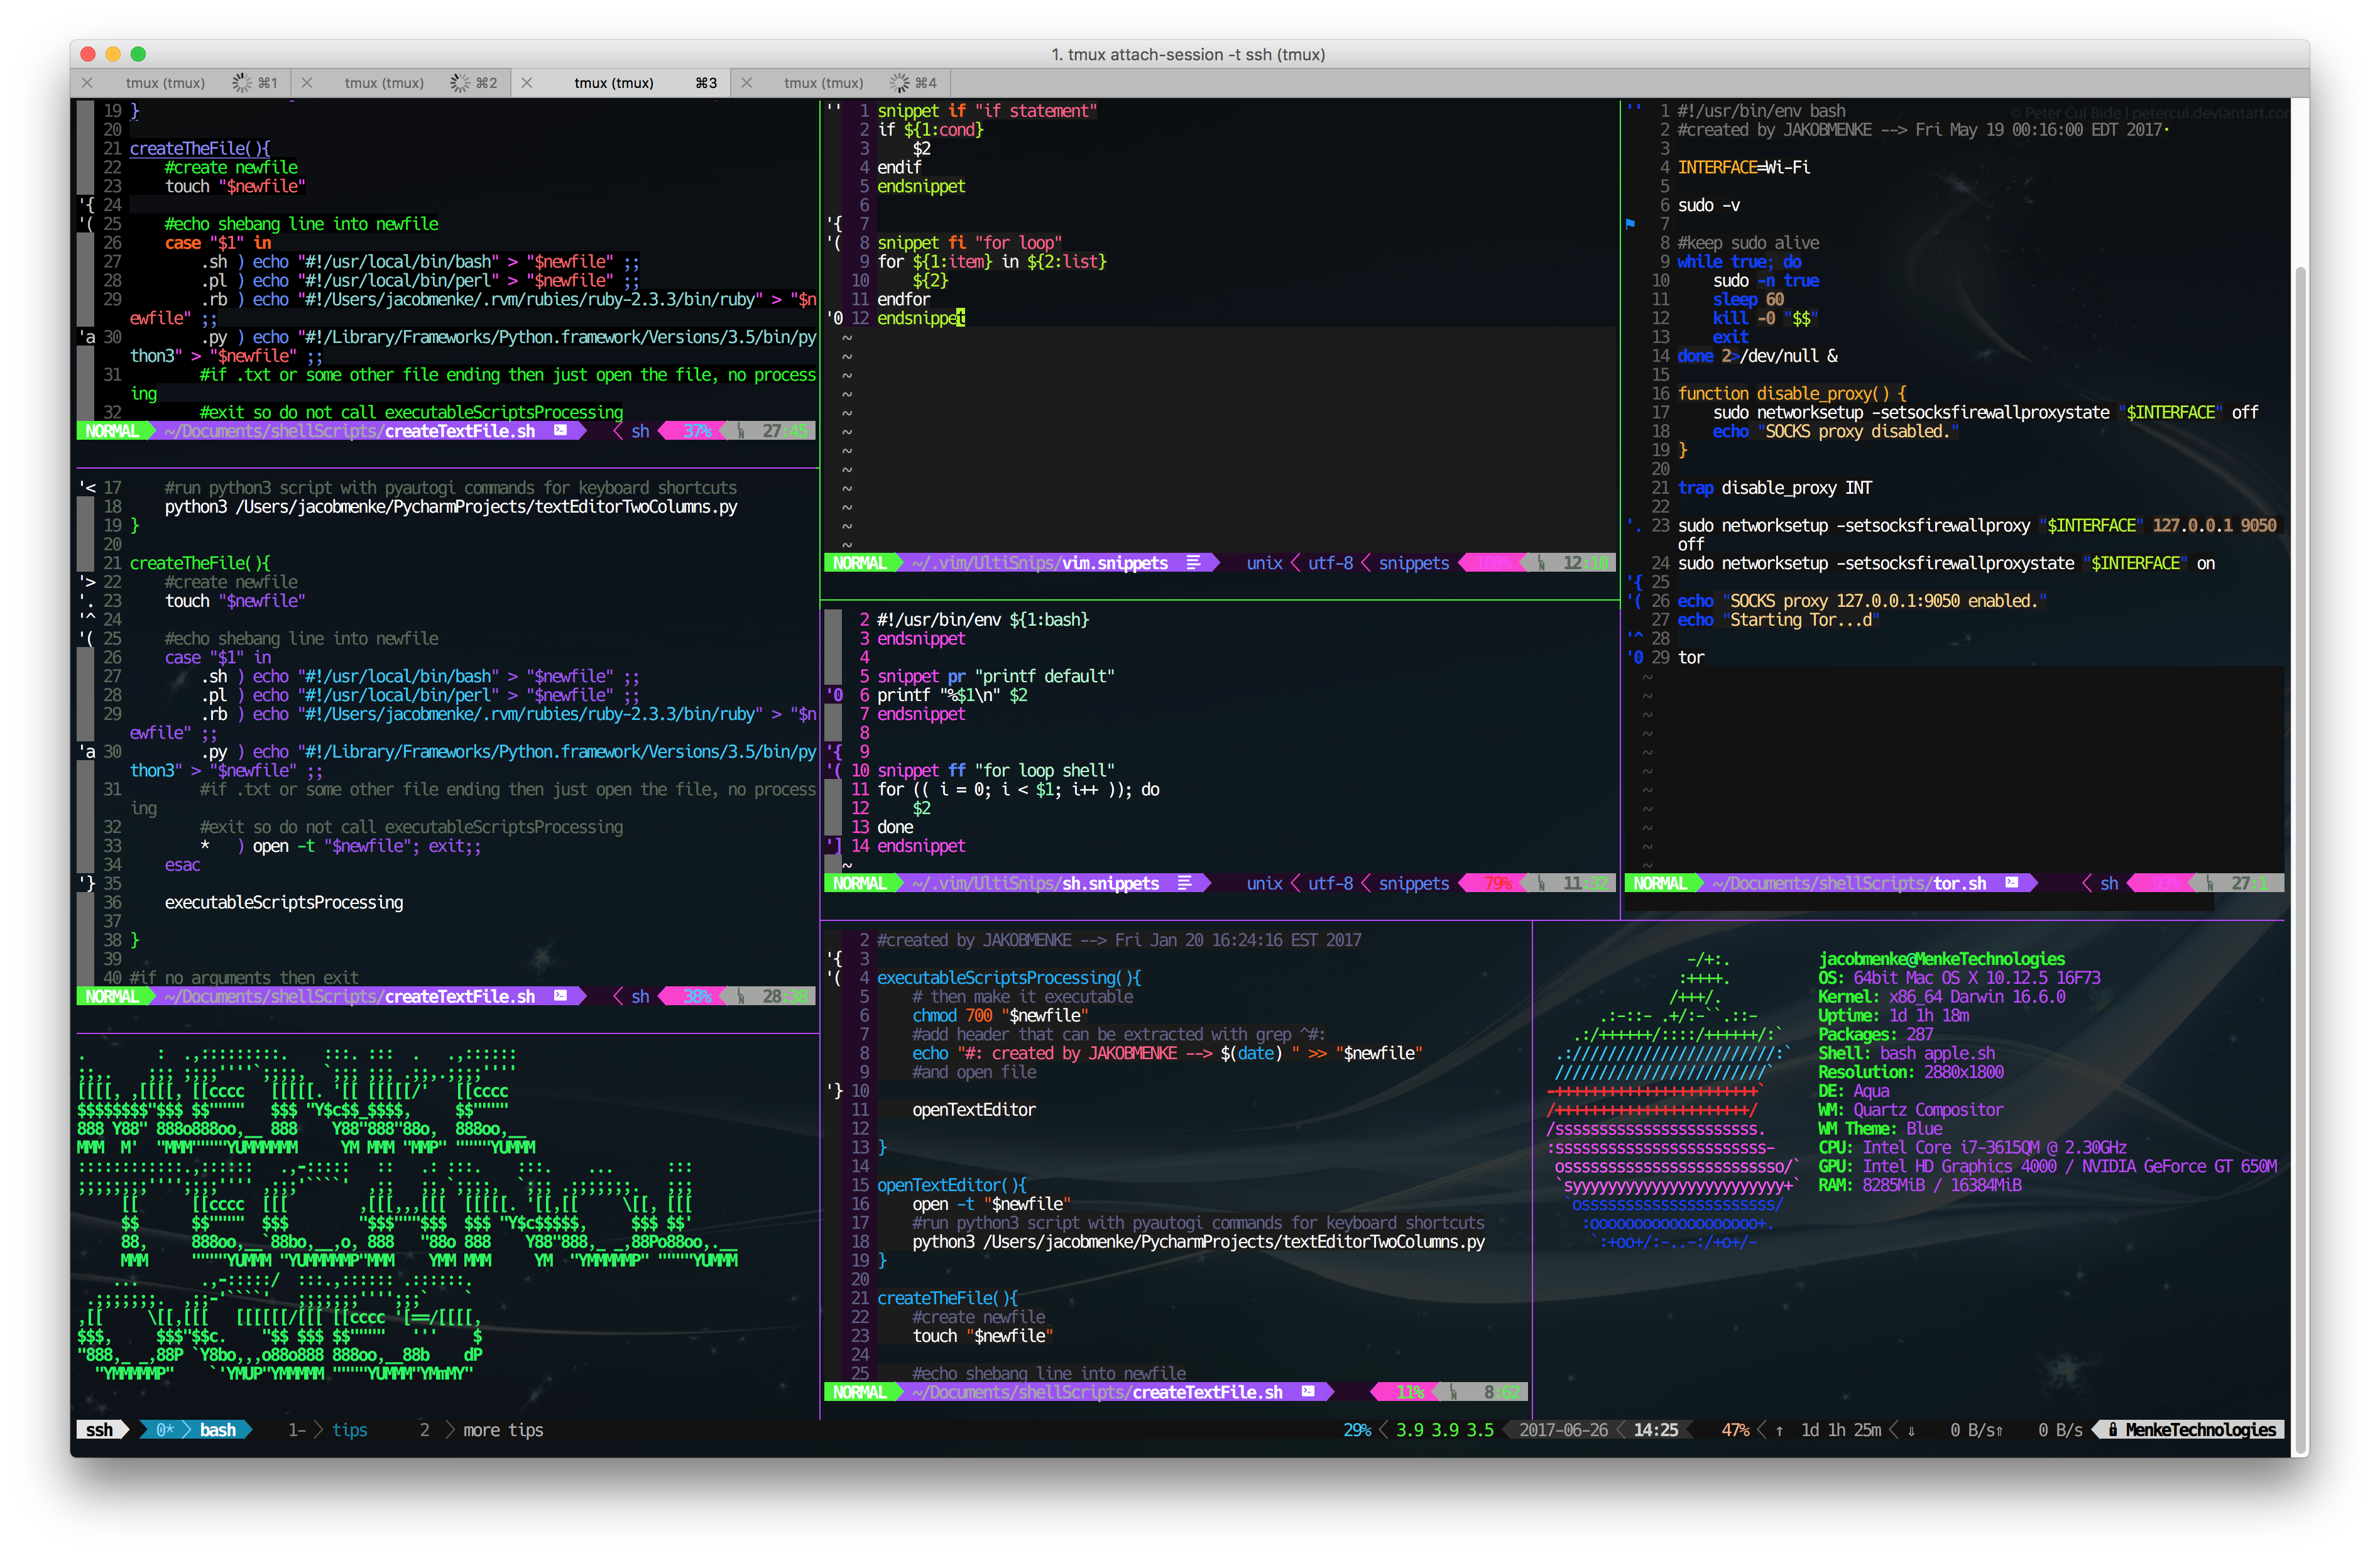The image size is (2380, 1558).
Task: Switch to the tmux tab labeled ⌘1
Action: point(165,83)
